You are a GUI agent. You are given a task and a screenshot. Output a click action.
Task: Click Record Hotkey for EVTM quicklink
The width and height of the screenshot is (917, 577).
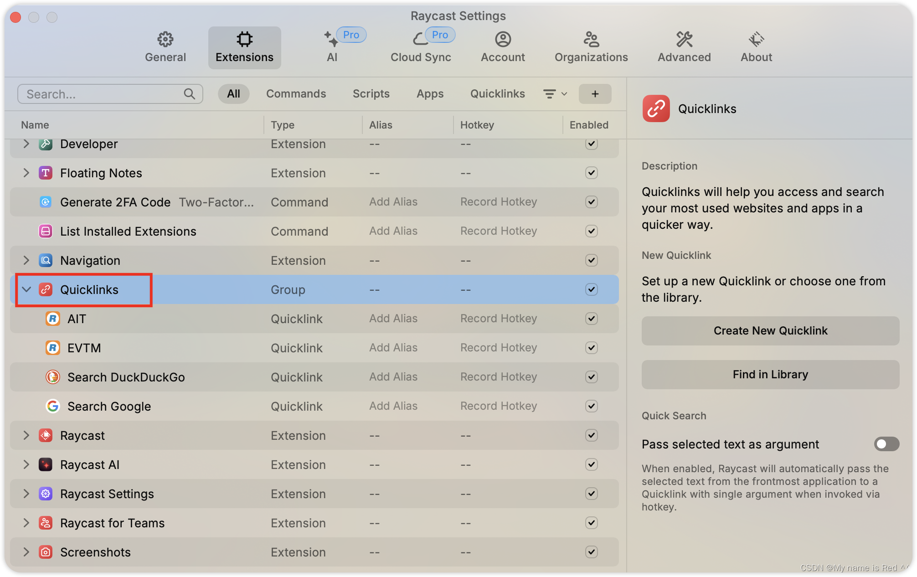(498, 348)
